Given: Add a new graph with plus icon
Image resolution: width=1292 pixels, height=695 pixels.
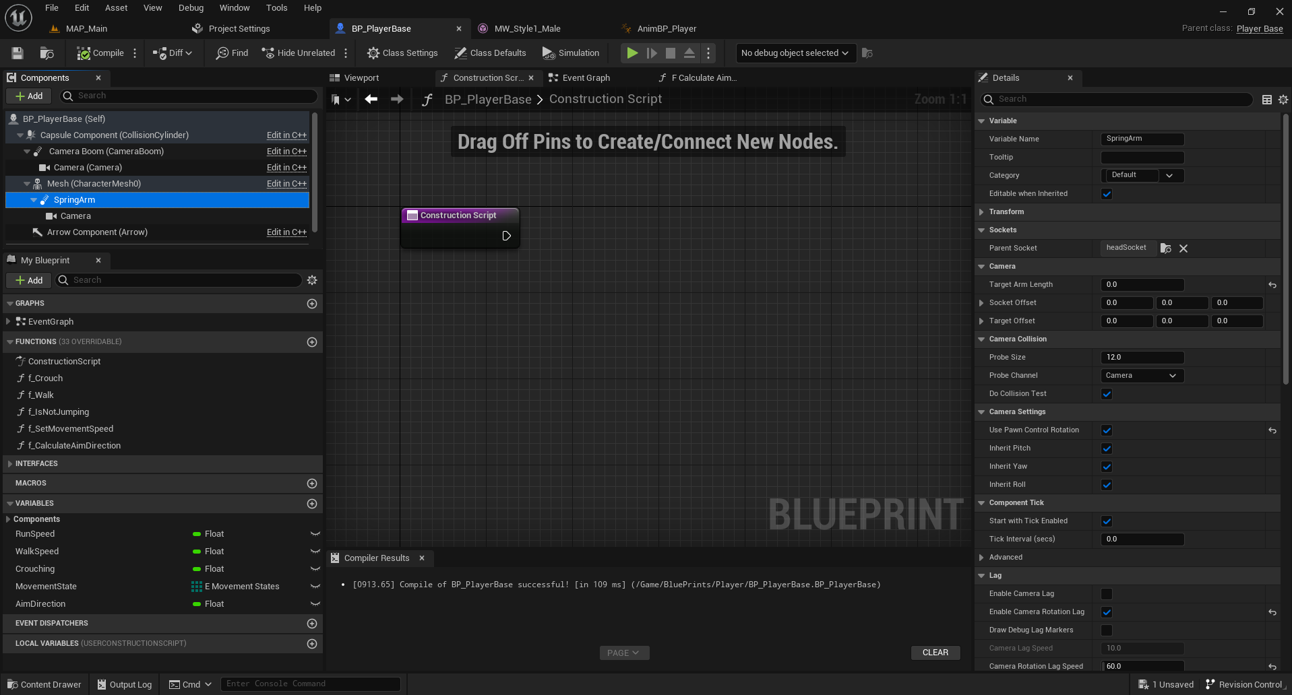Looking at the screenshot, I should click(312, 304).
